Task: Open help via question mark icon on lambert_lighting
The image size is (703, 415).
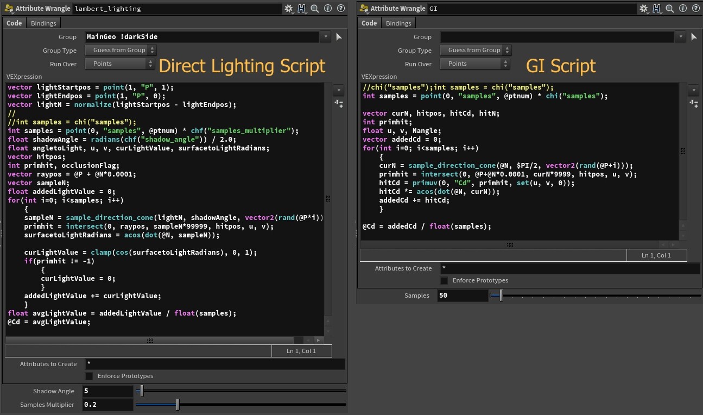Action: 340,8
